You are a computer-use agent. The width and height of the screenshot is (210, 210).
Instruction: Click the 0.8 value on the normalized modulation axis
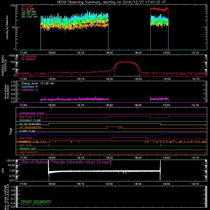(13, 86)
